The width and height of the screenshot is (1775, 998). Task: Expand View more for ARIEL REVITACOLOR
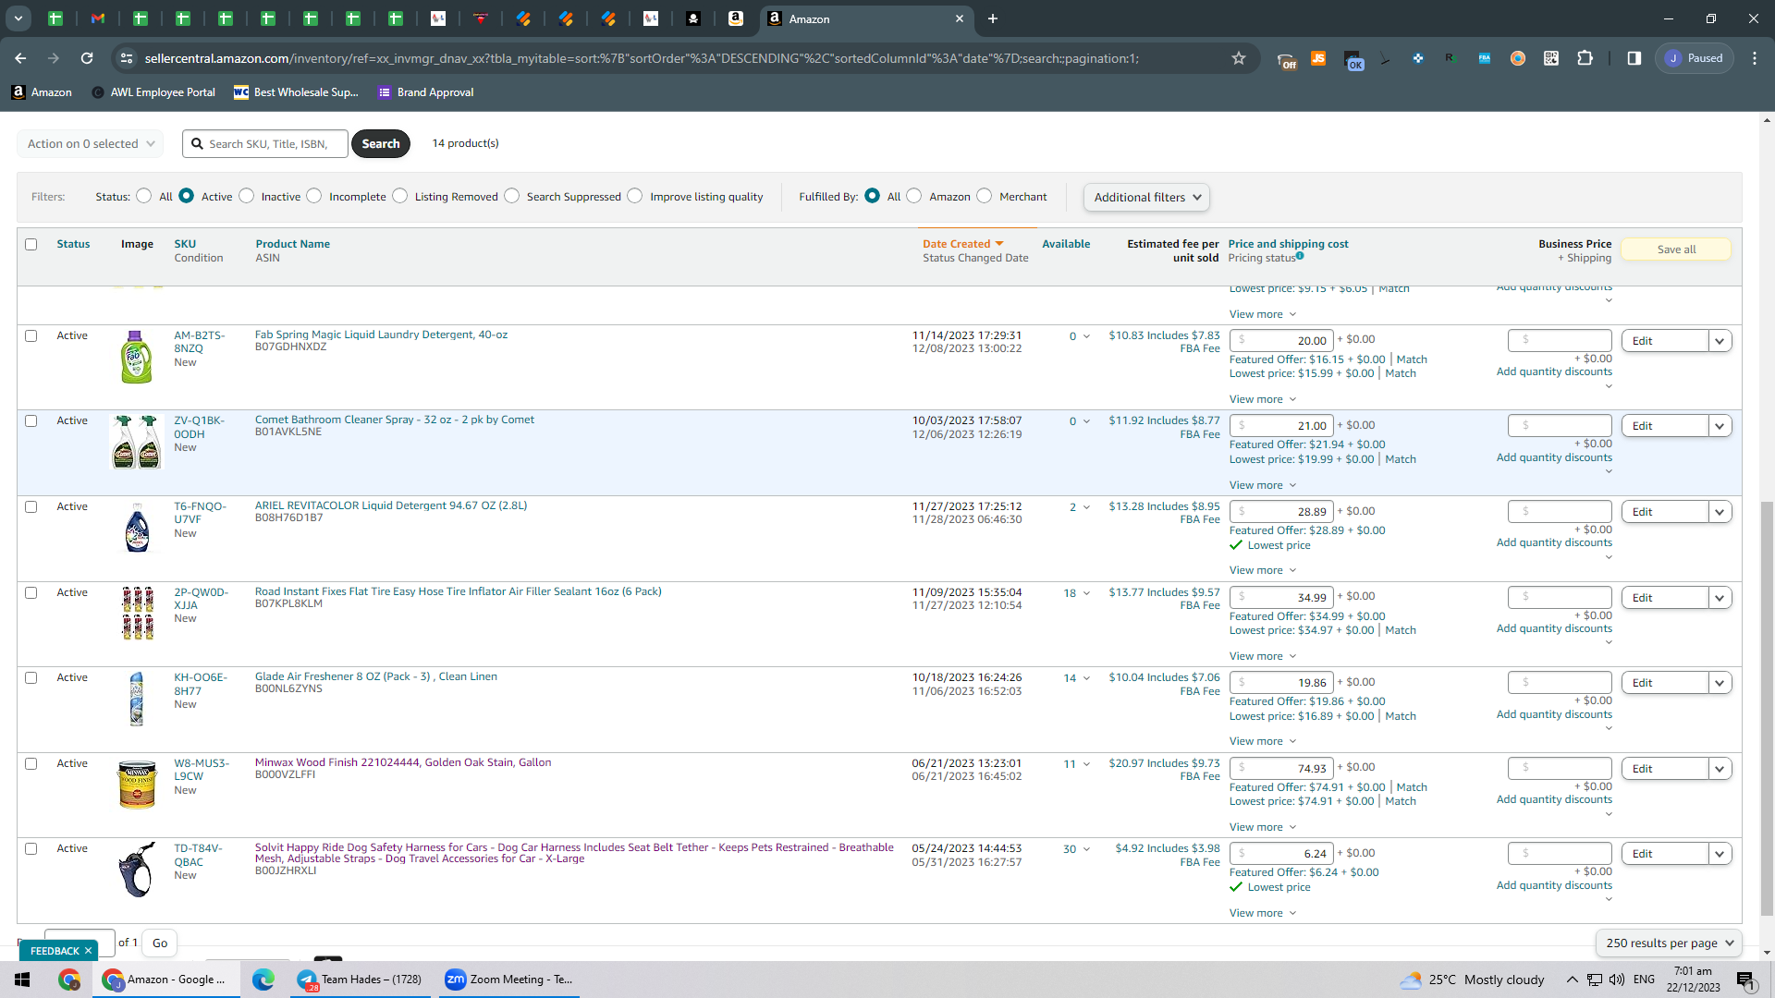click(x=1263, y=570)
